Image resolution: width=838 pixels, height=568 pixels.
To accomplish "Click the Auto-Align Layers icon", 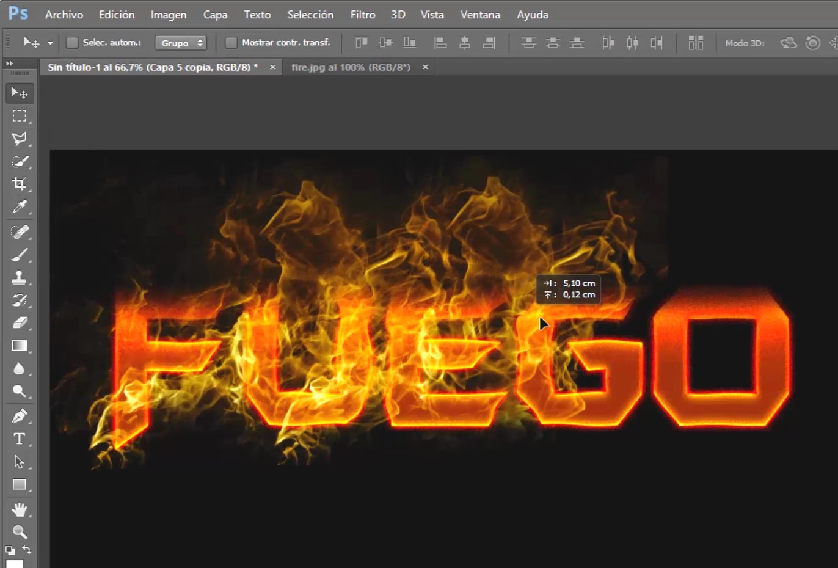I will tap(696, 43).
